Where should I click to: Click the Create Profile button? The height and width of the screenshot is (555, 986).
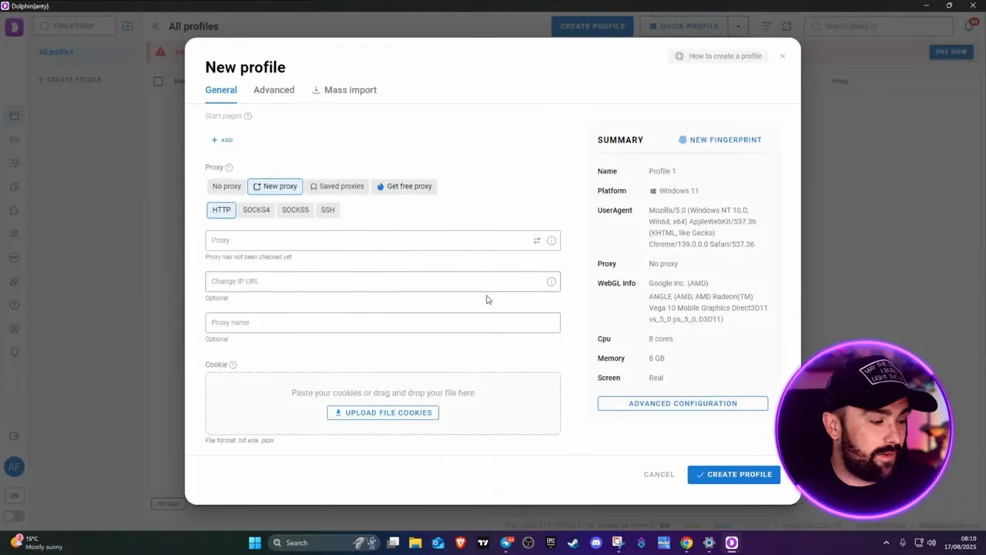click(733, 474)
